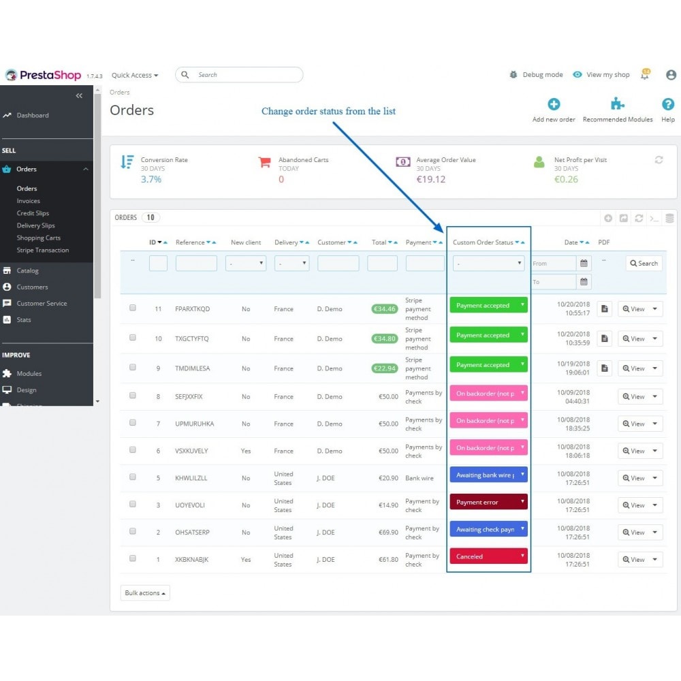Open the Bulk actions menu
This screenshot has width=681, height=681.
[x=145, y=593]
